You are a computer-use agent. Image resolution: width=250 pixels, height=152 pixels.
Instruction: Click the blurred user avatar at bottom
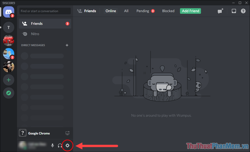coord(22,145)
